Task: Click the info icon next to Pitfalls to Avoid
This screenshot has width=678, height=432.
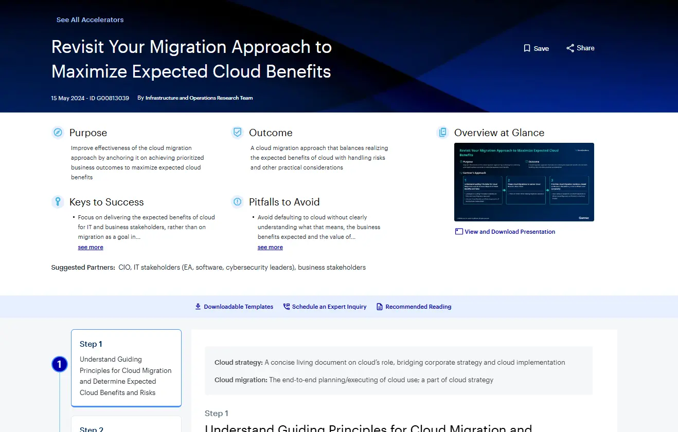Action: click(x=237, y=201)
